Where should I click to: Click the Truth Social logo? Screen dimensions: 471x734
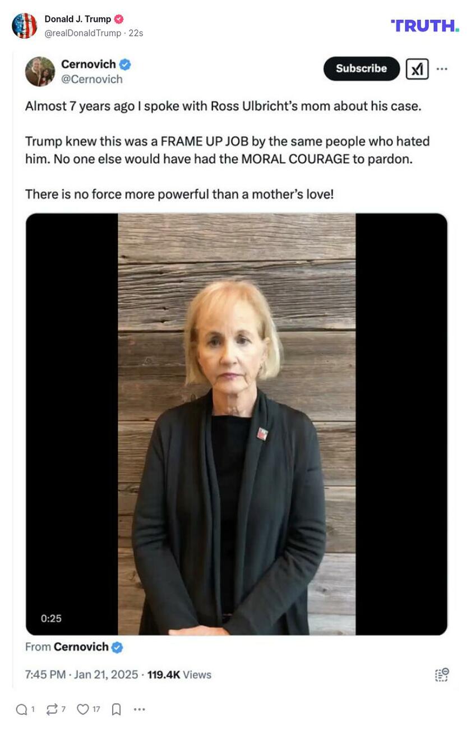tap(425, 26)
